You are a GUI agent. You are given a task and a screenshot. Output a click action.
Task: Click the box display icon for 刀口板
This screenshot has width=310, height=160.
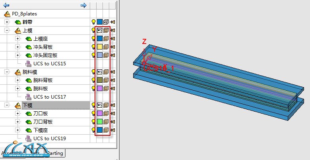tap(106, 113)
